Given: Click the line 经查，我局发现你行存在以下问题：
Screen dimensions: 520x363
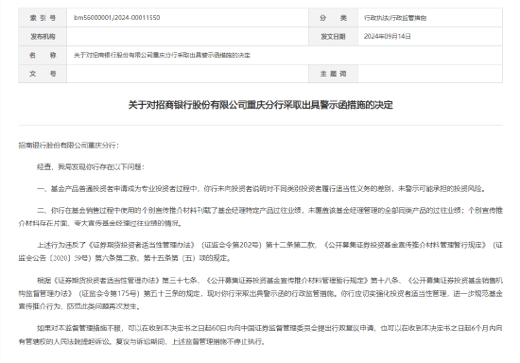Looking at the screenshot, I should click(x=91, y=166).
